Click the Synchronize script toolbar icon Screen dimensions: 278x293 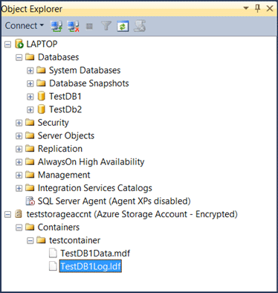click(140, 26)
